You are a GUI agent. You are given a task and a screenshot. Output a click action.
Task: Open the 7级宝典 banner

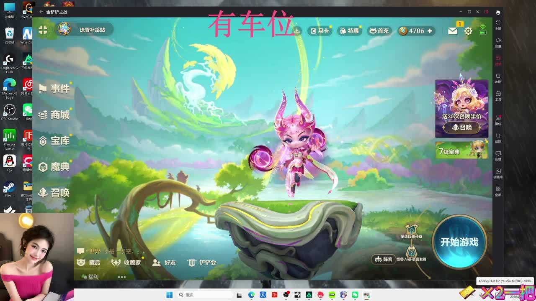click(461, 150)
